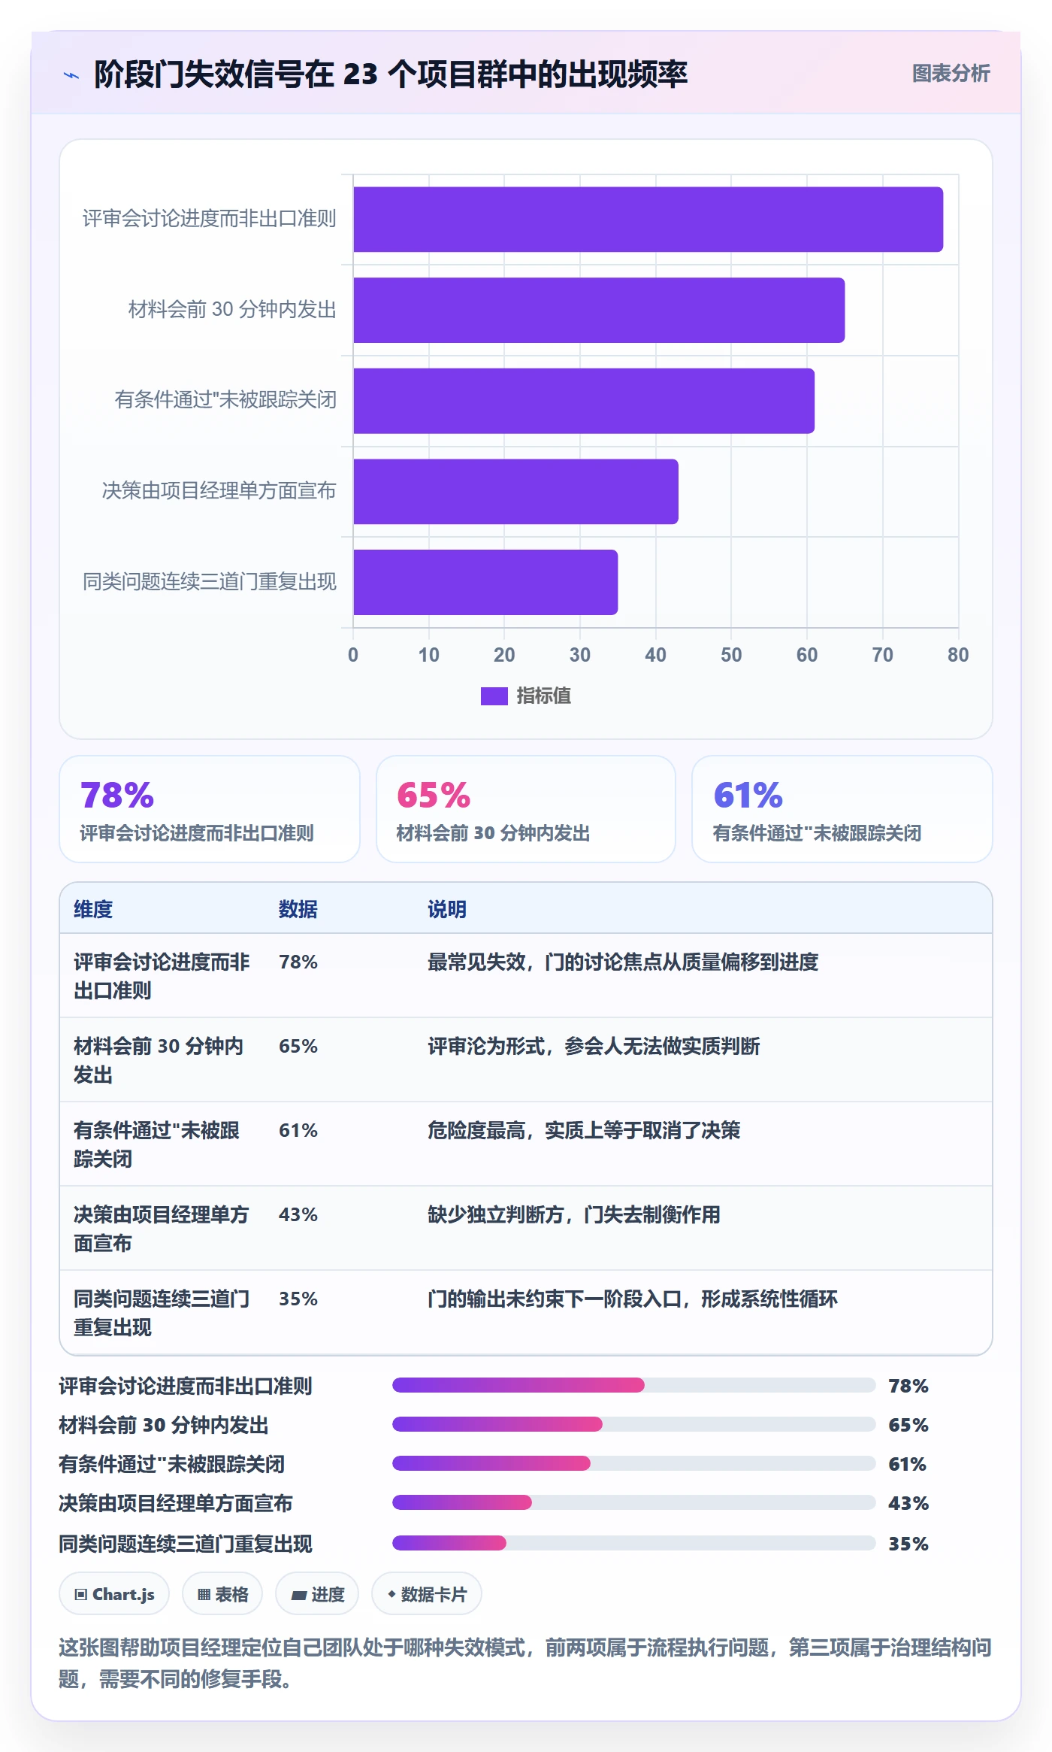Click the Chart.js tag chip
The height and width of the screenshot is (1752, 1052).
(114, 1594)
